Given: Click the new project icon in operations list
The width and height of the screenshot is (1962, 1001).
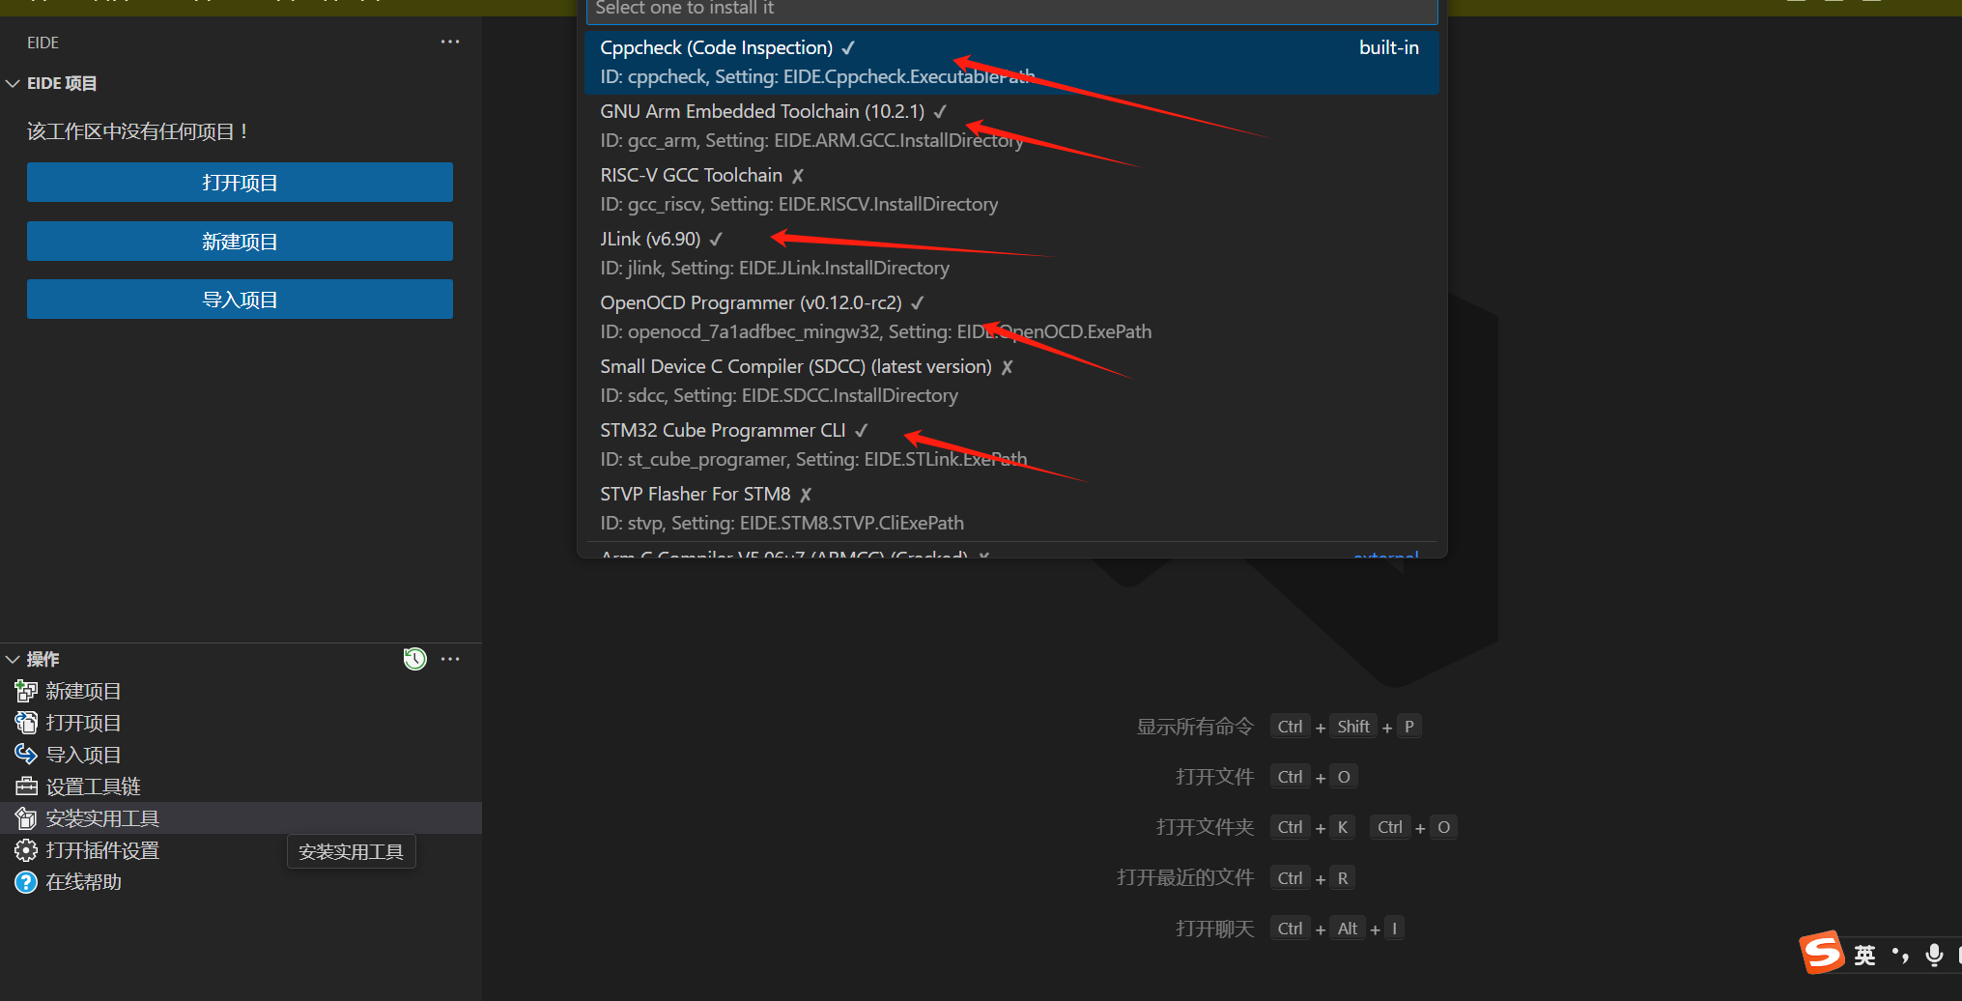Looking at the screenshot, I should pyautogui.click(x=26, y=691).
